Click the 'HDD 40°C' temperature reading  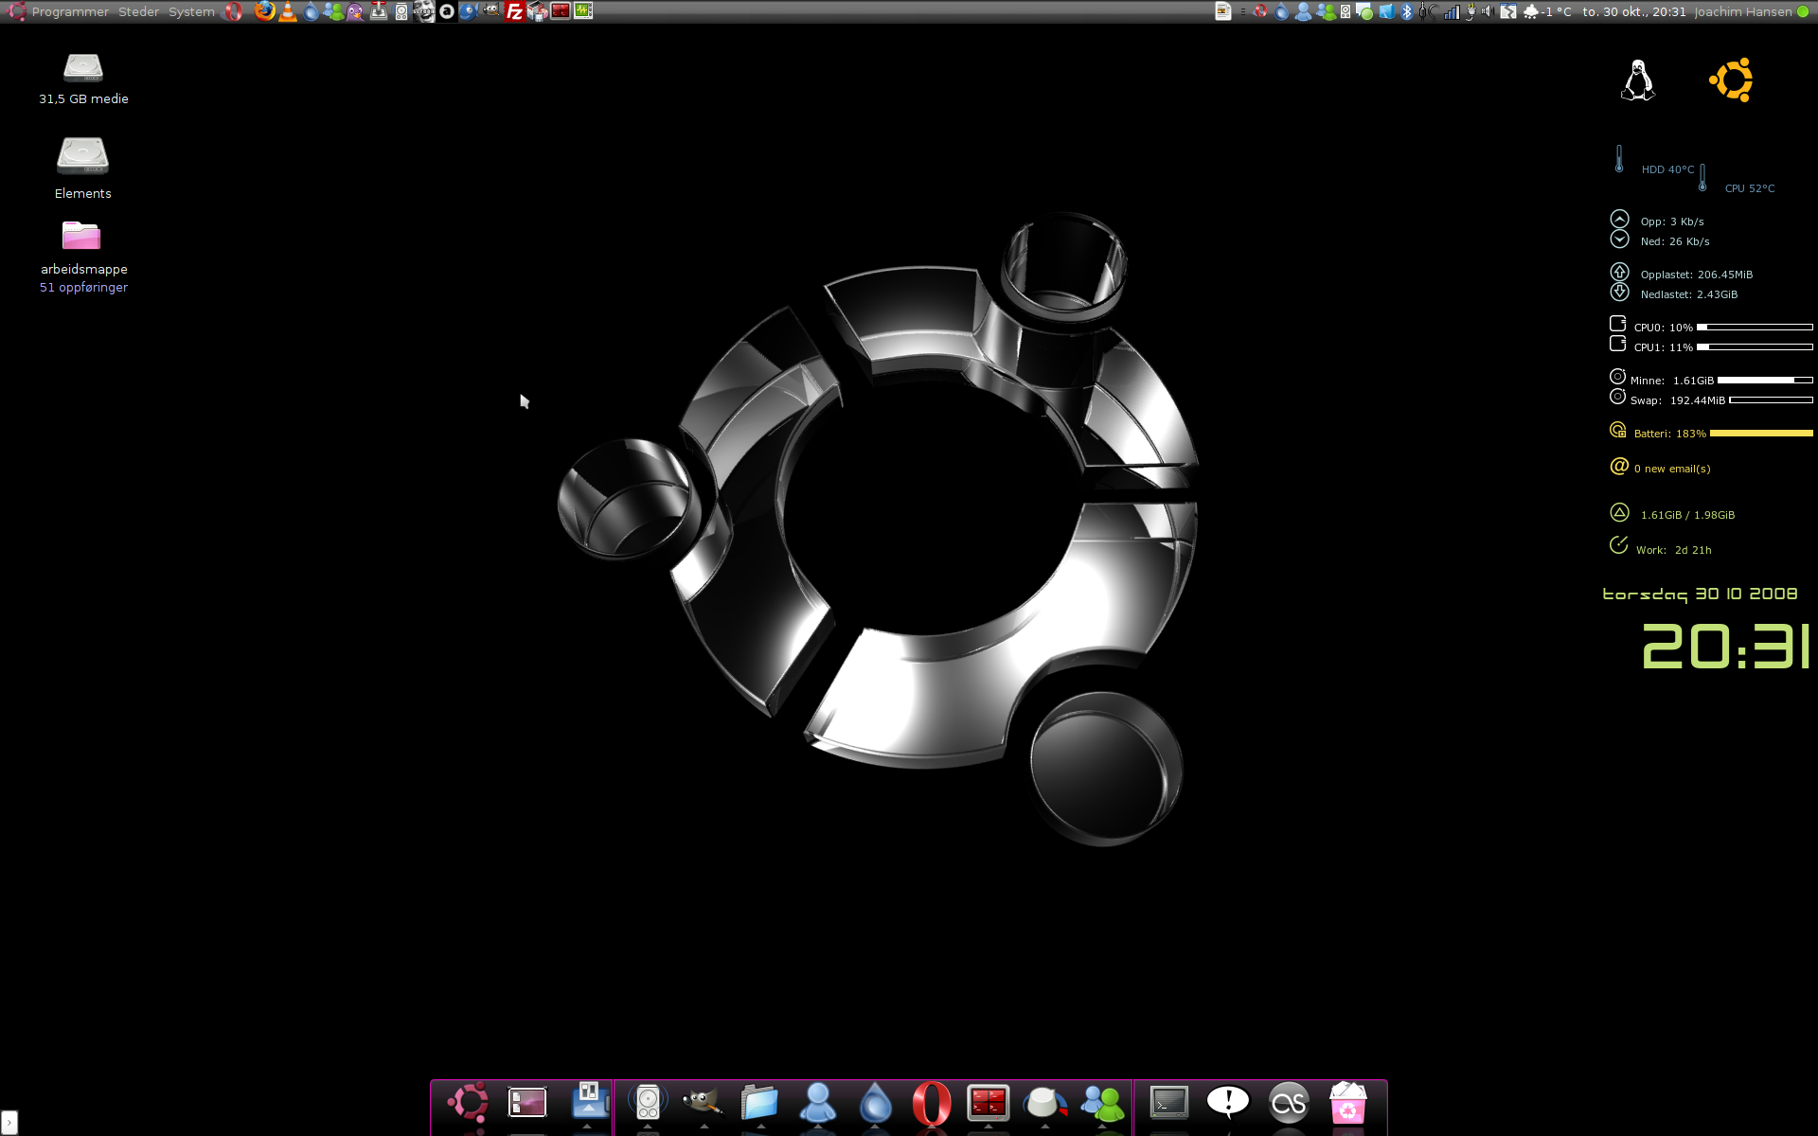[x=1667, y=169]
